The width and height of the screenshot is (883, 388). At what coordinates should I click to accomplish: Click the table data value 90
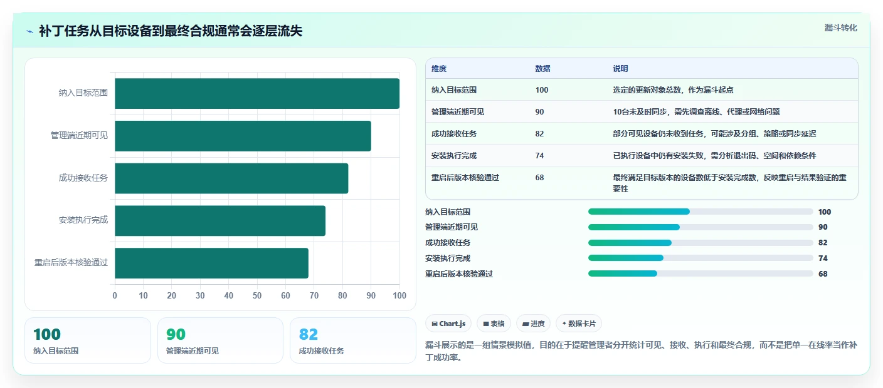540,111
